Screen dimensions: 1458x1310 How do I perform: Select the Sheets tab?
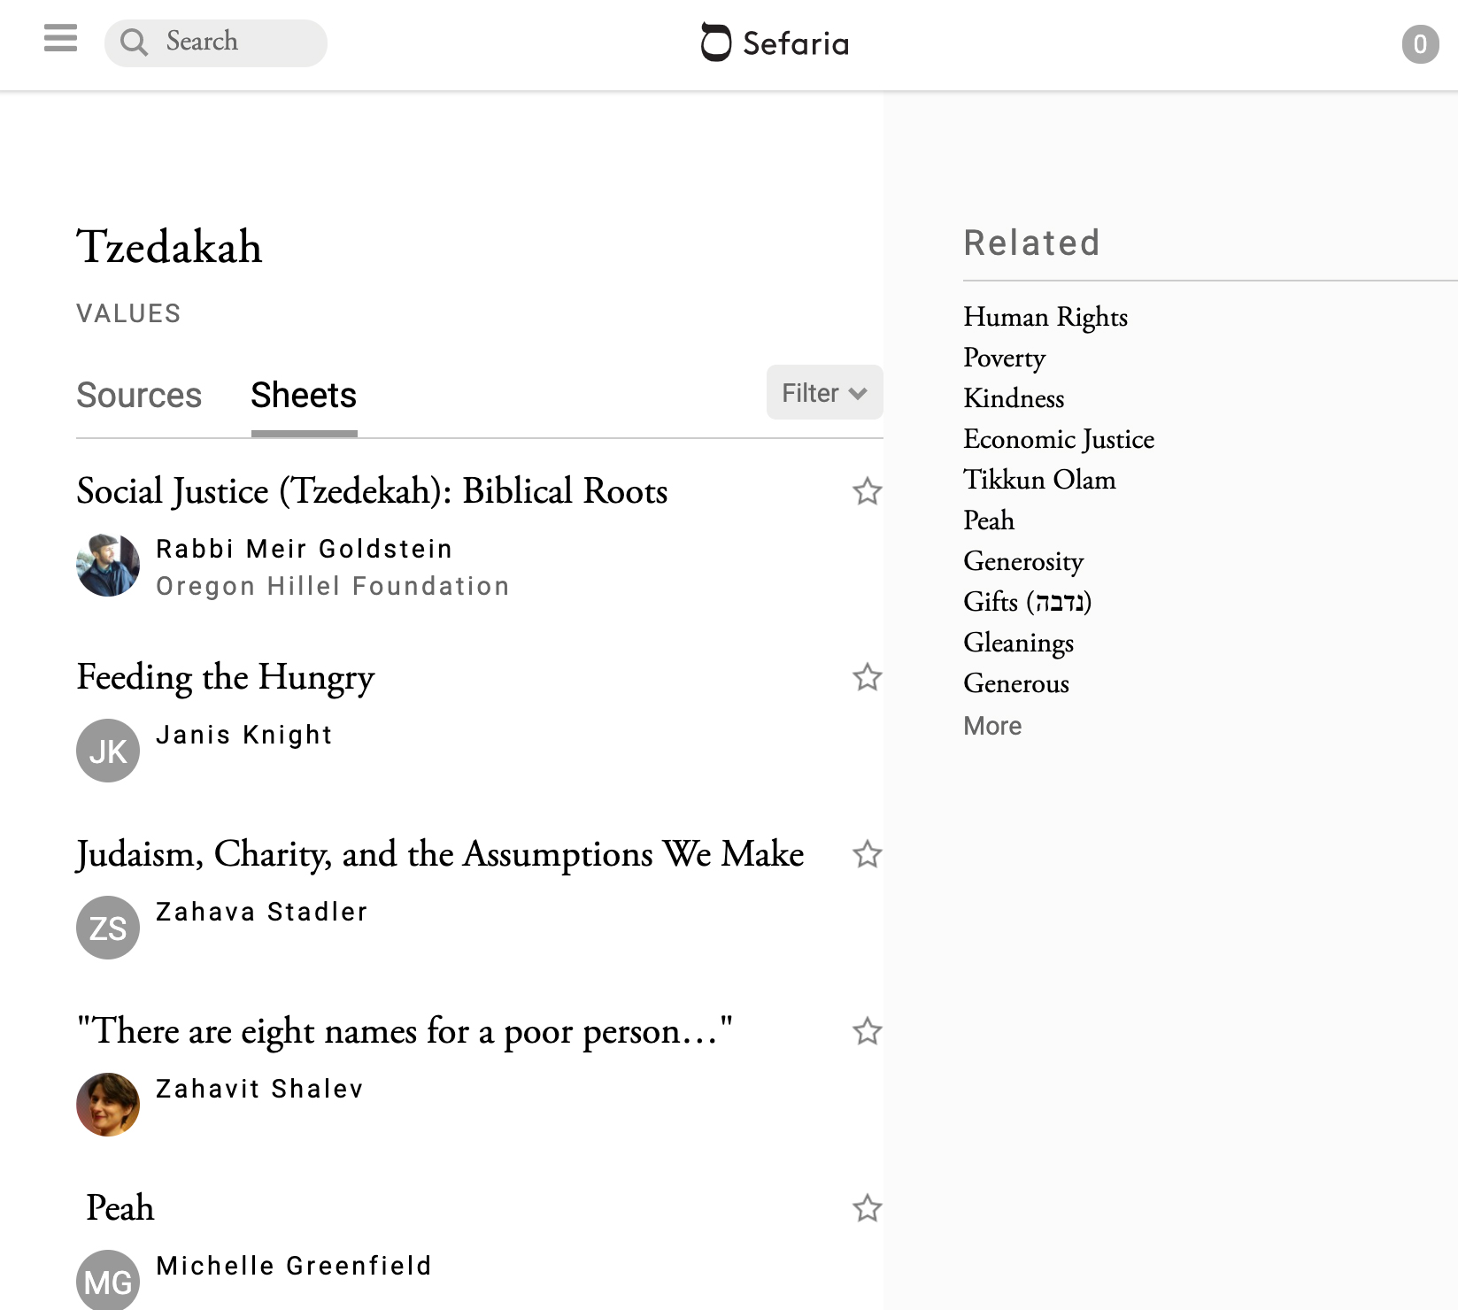(304, 396)
